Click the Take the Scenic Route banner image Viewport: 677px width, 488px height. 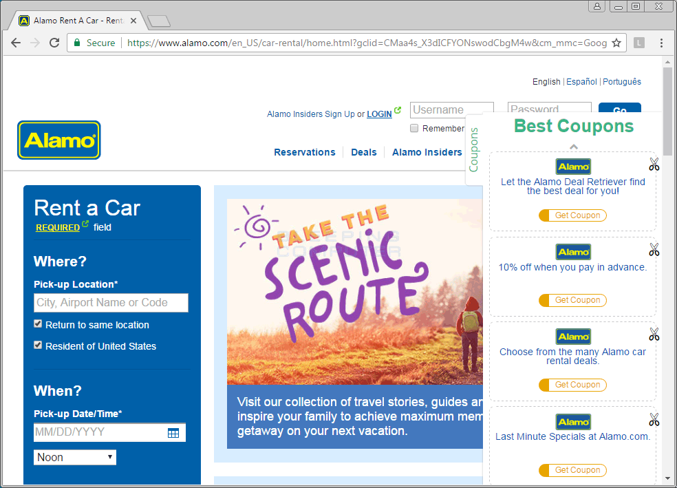[355, 292]
